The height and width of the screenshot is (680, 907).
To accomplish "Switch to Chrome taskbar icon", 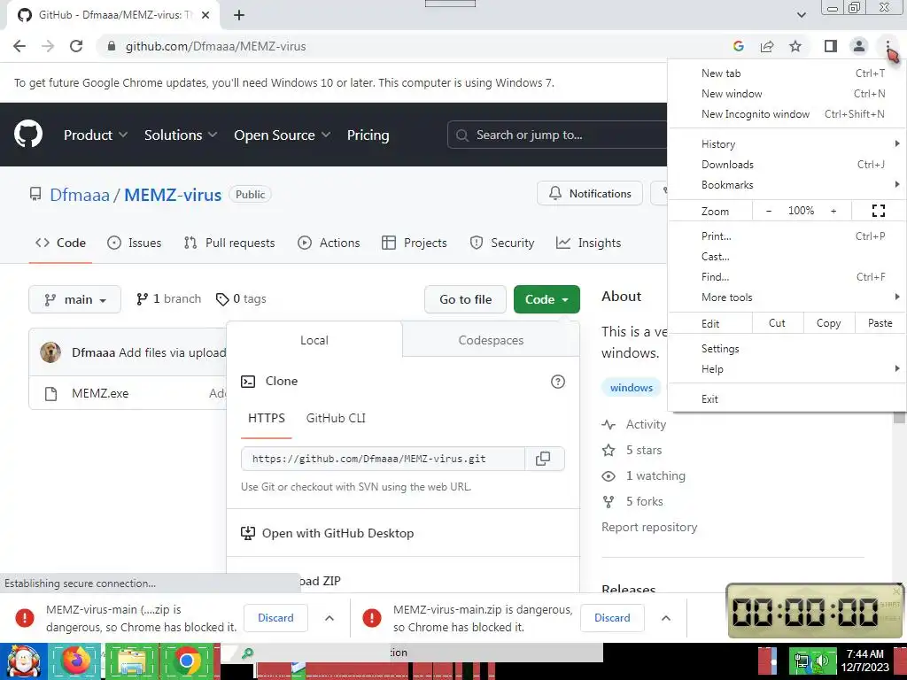I will [x=187, y=661].
